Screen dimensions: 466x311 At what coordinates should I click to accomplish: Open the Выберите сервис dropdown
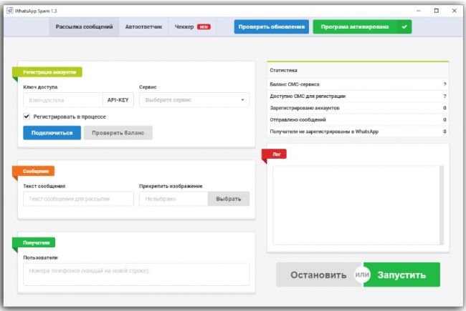point(194,100)
